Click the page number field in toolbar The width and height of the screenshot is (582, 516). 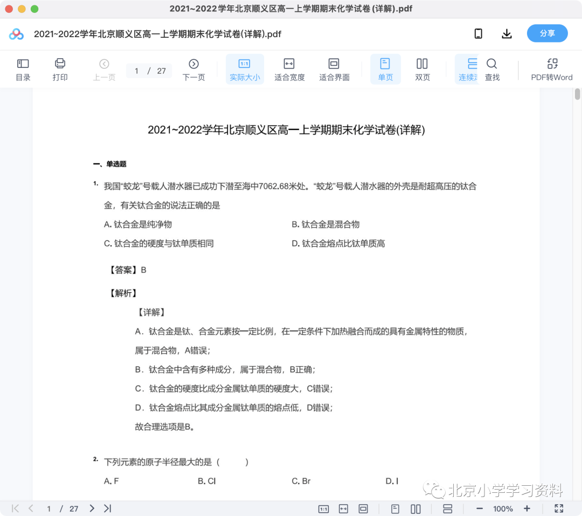click(x=136, y=71)
